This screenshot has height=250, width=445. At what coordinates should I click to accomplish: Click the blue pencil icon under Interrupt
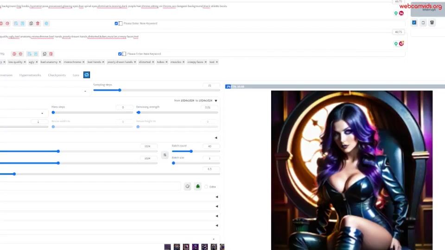[414, 23]
